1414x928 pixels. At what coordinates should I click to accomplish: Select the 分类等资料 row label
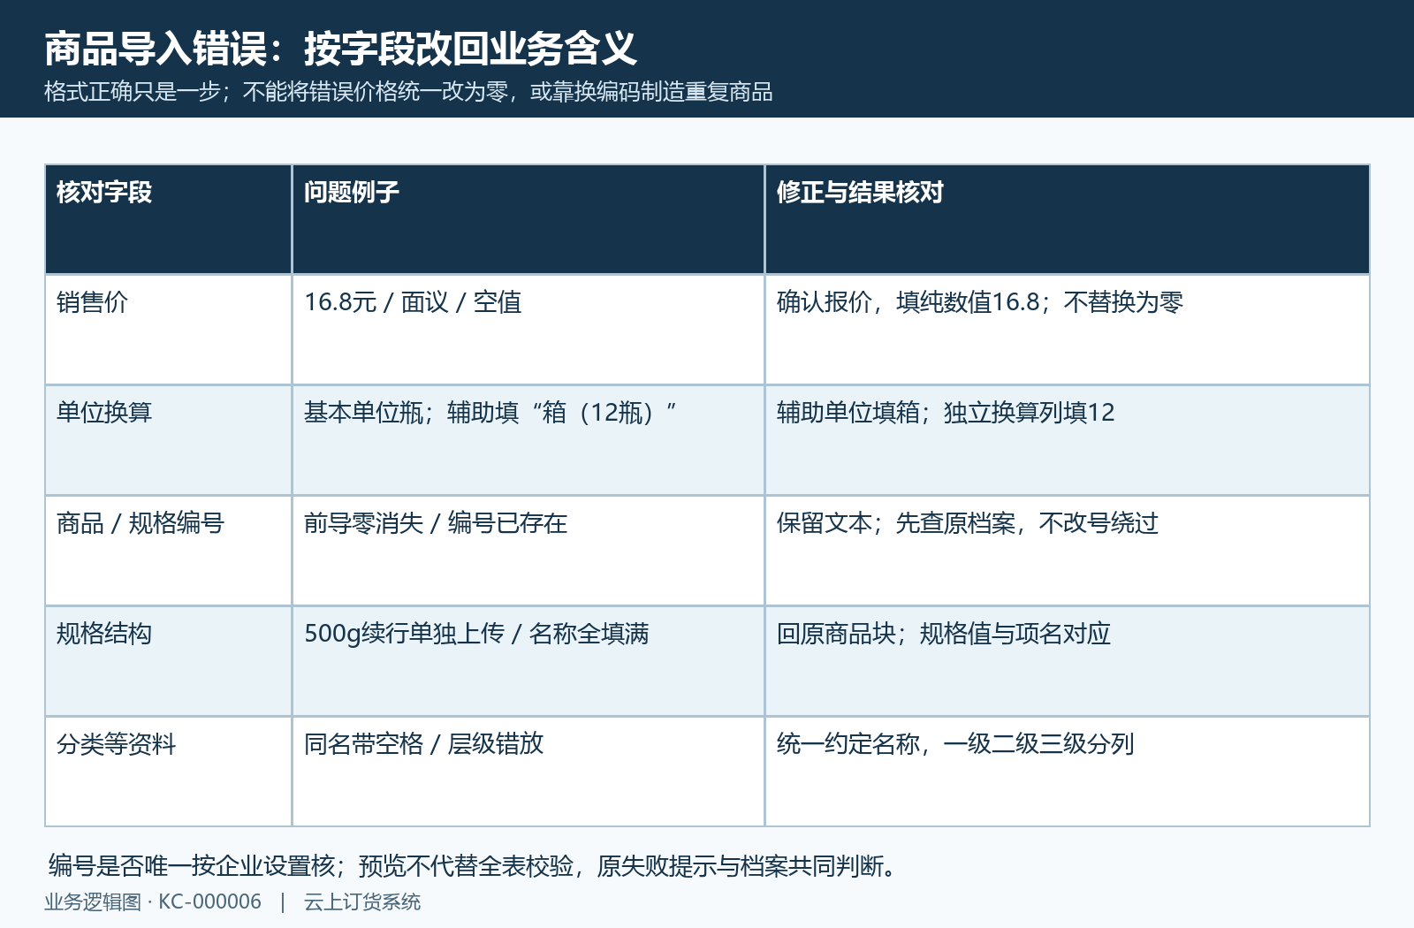168,772
